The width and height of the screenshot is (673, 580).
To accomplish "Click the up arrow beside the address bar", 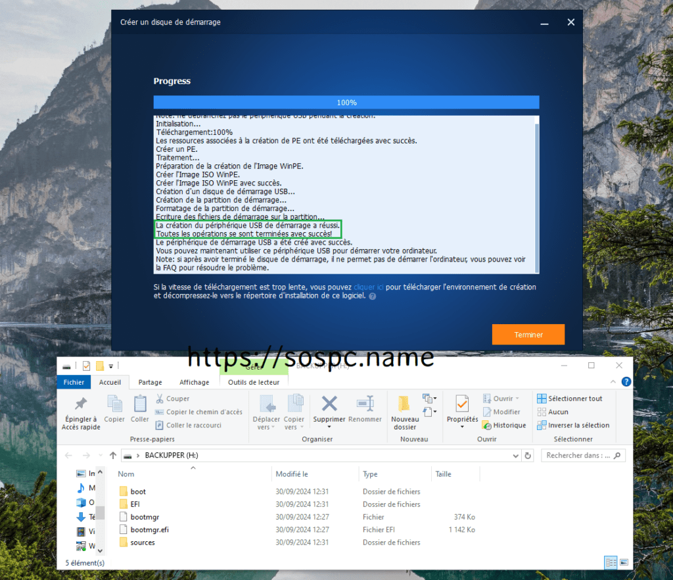I will (x=113, y=455).
